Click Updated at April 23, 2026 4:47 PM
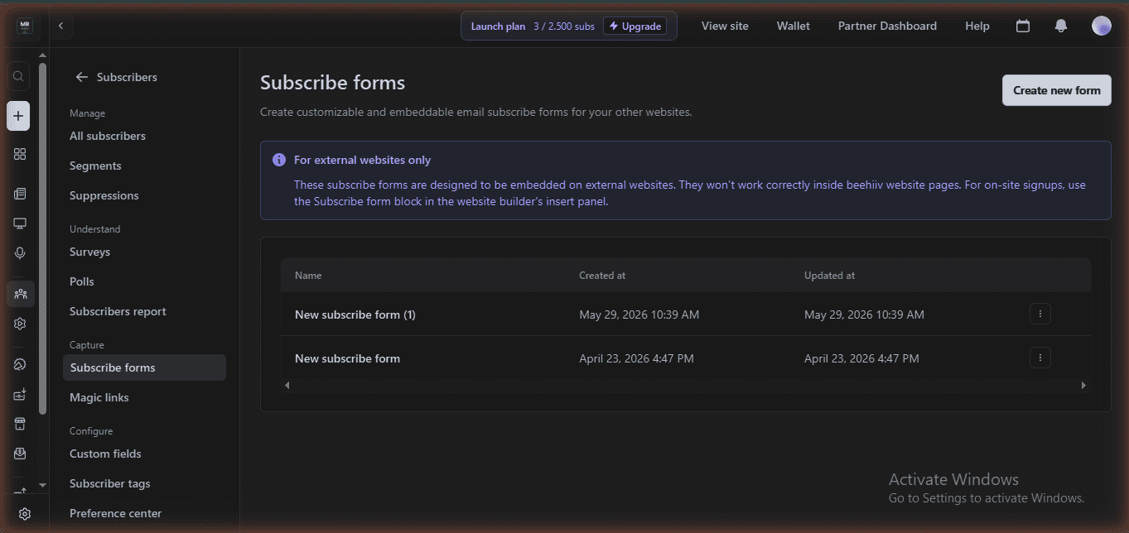1129x533 pixels. pyautogui.click(x=861, y=358)
